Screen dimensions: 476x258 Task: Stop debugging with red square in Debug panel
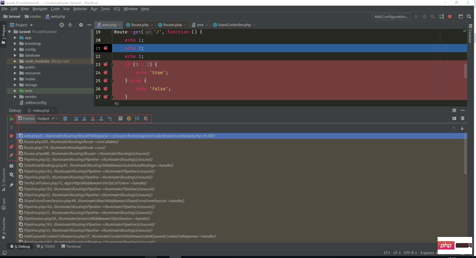coord(11,136)
